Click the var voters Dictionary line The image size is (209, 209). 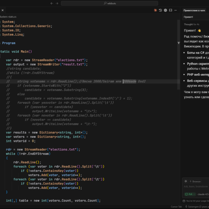(x=46, y=137)
